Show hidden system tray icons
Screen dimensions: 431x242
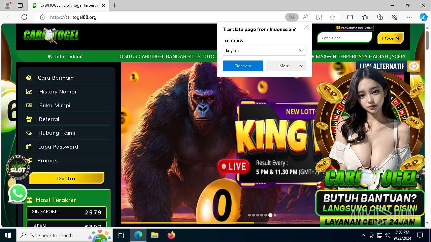point(363,235)
